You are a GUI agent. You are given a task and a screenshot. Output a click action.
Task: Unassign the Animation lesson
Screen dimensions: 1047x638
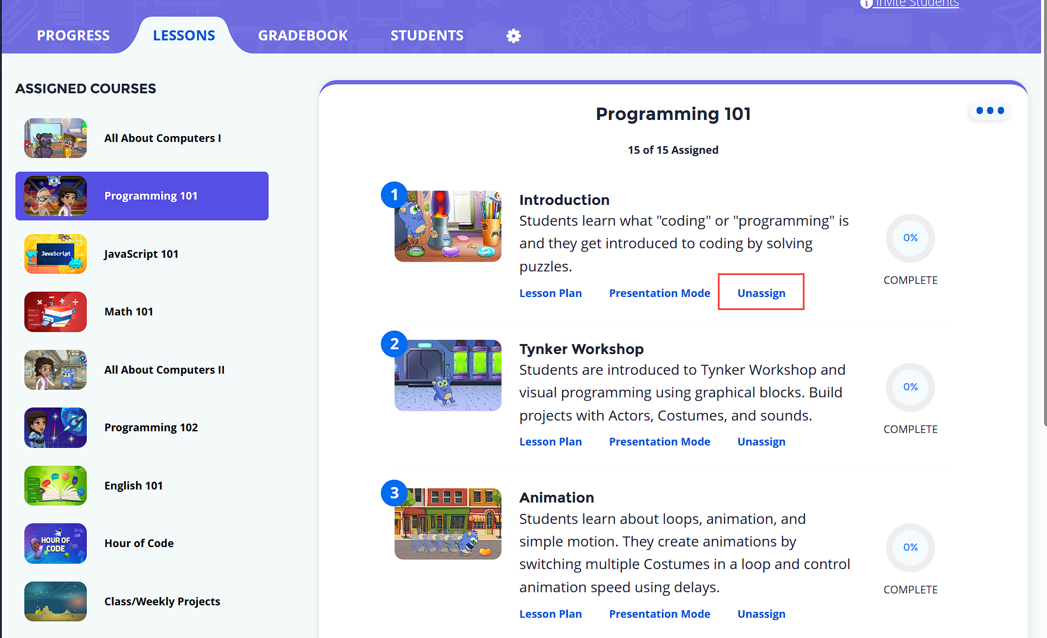click(761, 614)
